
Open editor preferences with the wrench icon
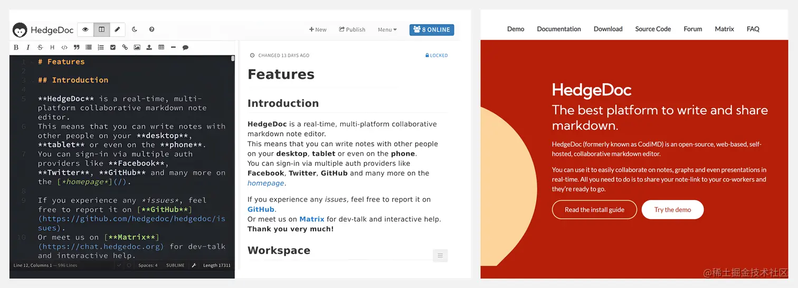coord(194,265)
